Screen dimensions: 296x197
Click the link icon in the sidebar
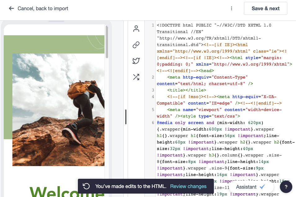pos(136,45)
